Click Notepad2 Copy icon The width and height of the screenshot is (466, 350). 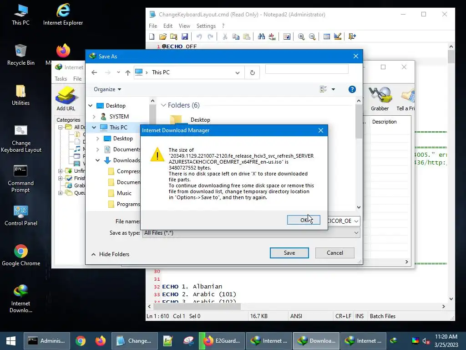click(x=236, y=36)
